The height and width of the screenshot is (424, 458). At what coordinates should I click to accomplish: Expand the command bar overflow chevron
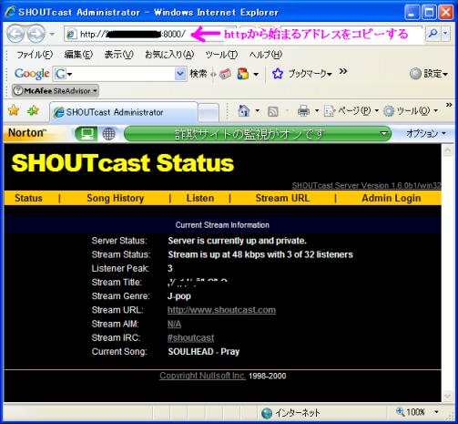pyautogui.click(x=449, y=105)
